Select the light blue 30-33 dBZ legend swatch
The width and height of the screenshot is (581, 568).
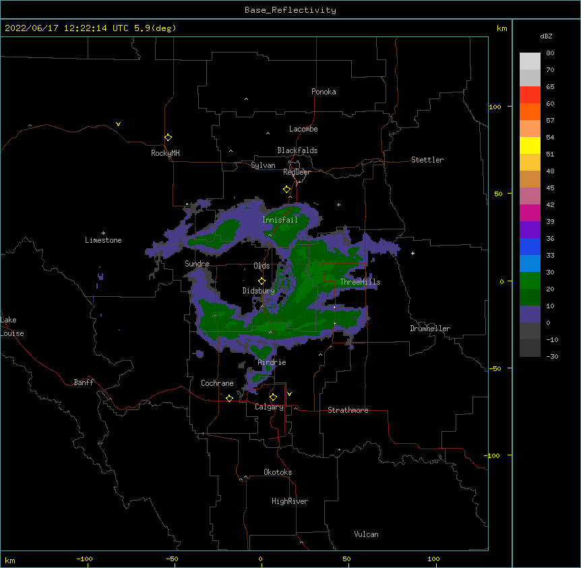pos(530,264)
